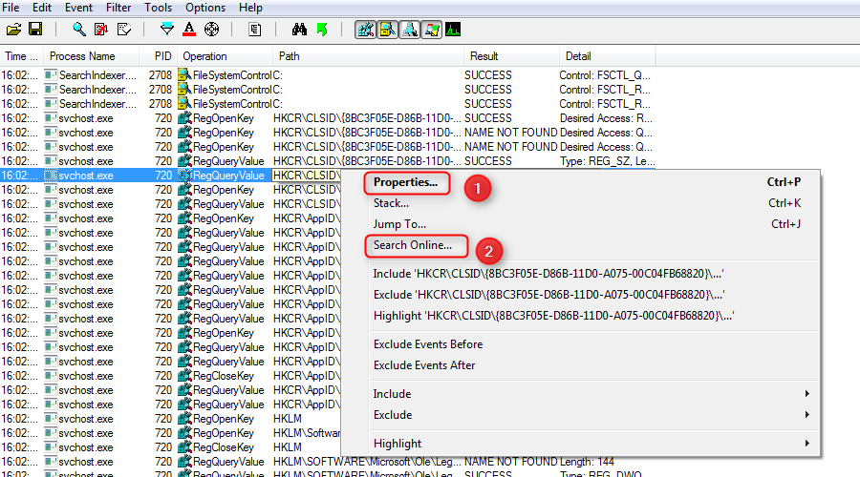Viewport: 860px width, 477px height.
Task: Toggle Show File System Activity button
Action: 387,30
